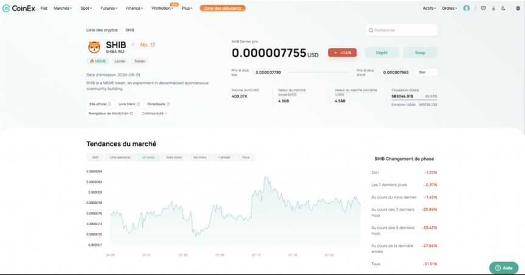Select the trois mois chart tab

point(174,158)
